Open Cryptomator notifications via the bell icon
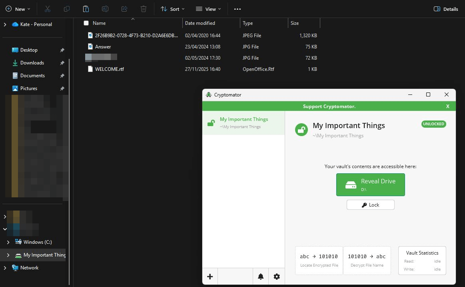This screenshot has height=287, width=465. [x=260, y=276]
